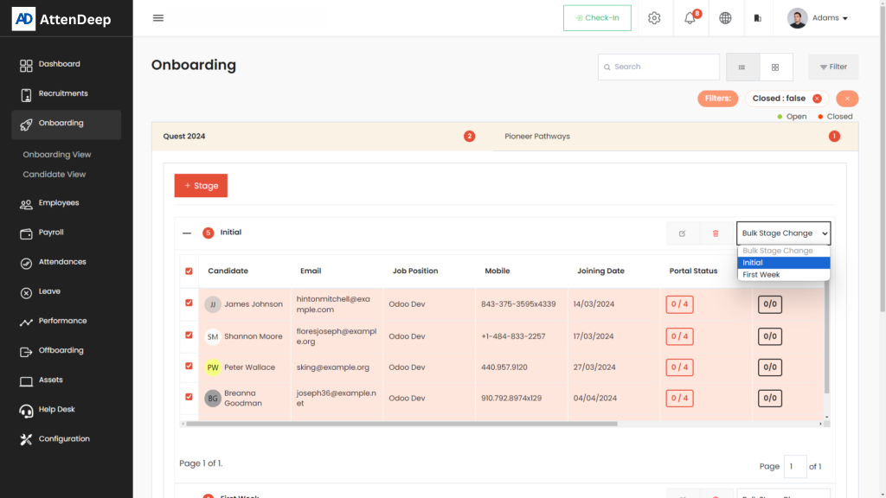The image size is (886, 498).
Task: Toggle the hamburger sidebar menu icon
Action: point(158,18)
